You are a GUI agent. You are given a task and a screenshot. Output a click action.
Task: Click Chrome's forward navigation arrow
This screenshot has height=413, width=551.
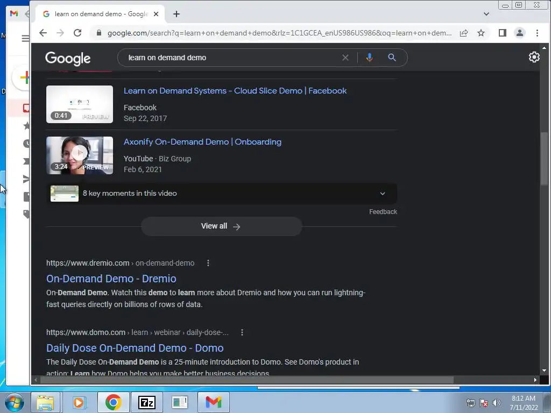[60, 33]
